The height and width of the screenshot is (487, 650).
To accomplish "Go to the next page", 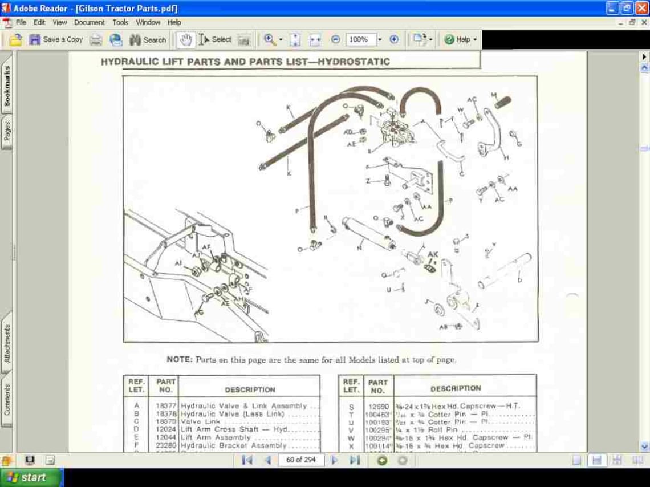I will [x=335, y=460].
